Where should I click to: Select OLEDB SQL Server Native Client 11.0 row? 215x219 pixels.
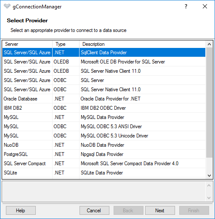point(104,71)
